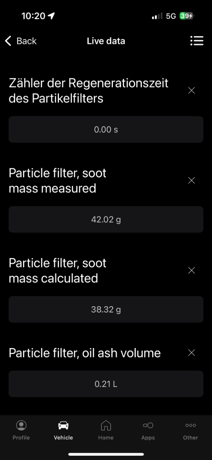Tap the battery indicator in status bar
The image size is (212, 460).
tap(187, 16)
